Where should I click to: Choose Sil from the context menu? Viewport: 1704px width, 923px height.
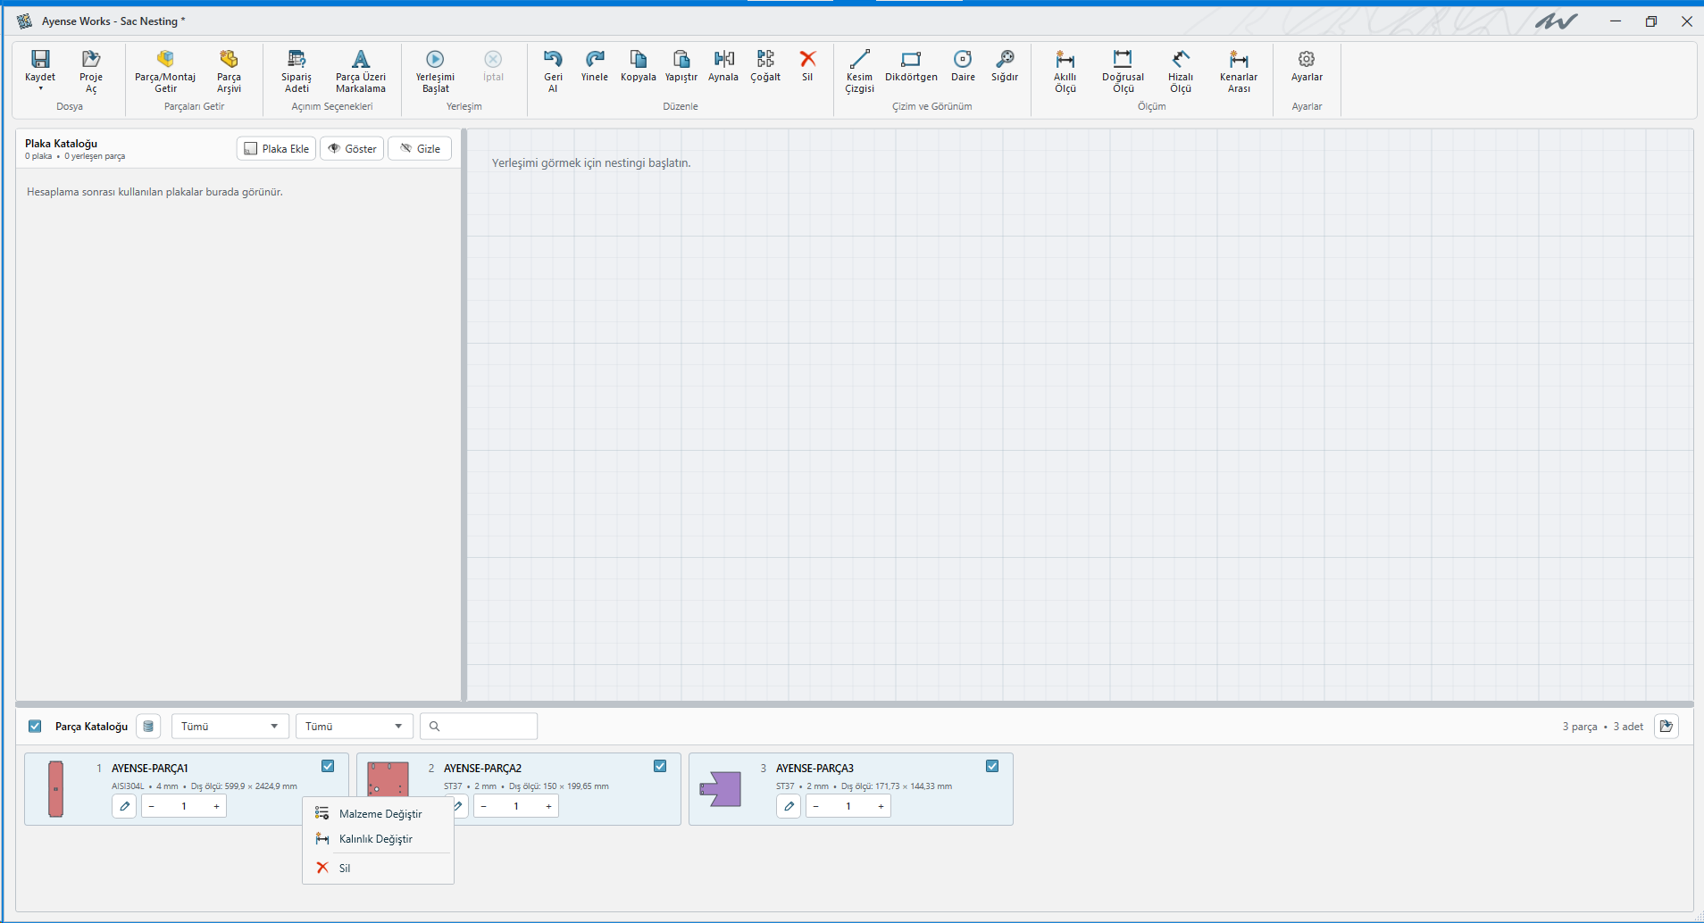click(379, 868)
